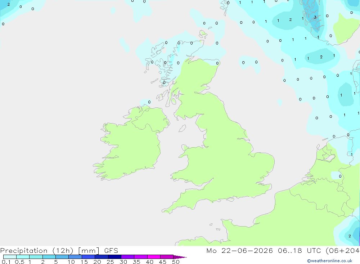The height and width of the screenshot is (264, 360).
Task: Click the '50' legend scale label
Action: point(176,262)
